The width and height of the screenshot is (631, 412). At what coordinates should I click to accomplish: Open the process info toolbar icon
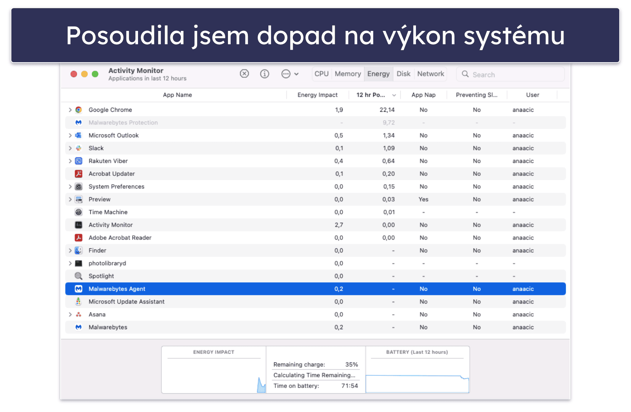click(265, 74)
